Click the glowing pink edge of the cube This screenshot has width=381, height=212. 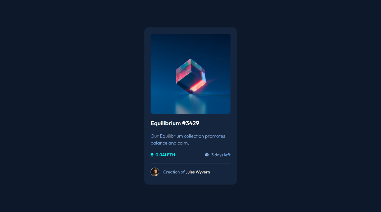(x=197, y=86)
